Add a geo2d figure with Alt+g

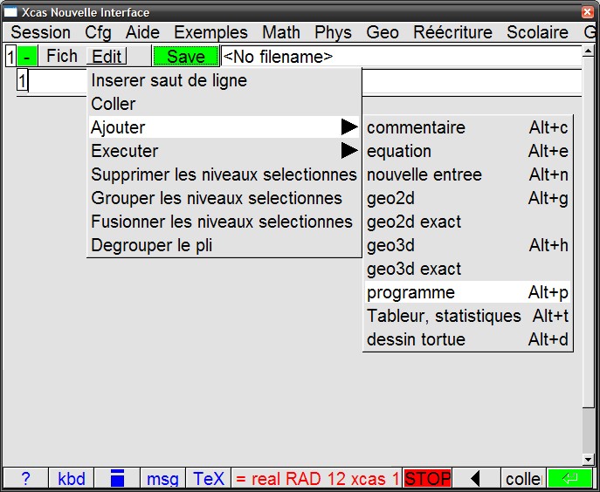coord(467,198)
